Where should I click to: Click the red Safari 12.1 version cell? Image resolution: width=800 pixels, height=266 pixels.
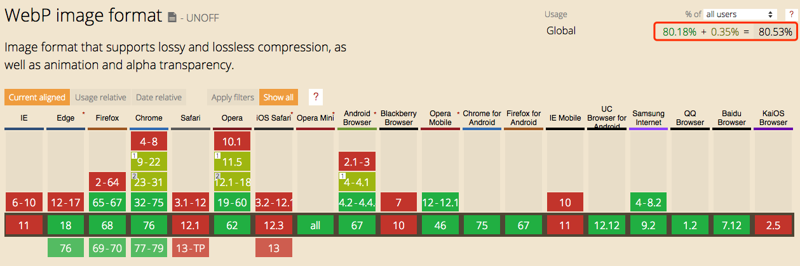click(191, 226)
